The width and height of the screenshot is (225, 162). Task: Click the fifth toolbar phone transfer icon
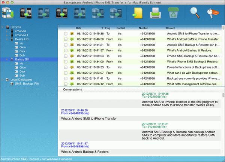coord(80,13)
